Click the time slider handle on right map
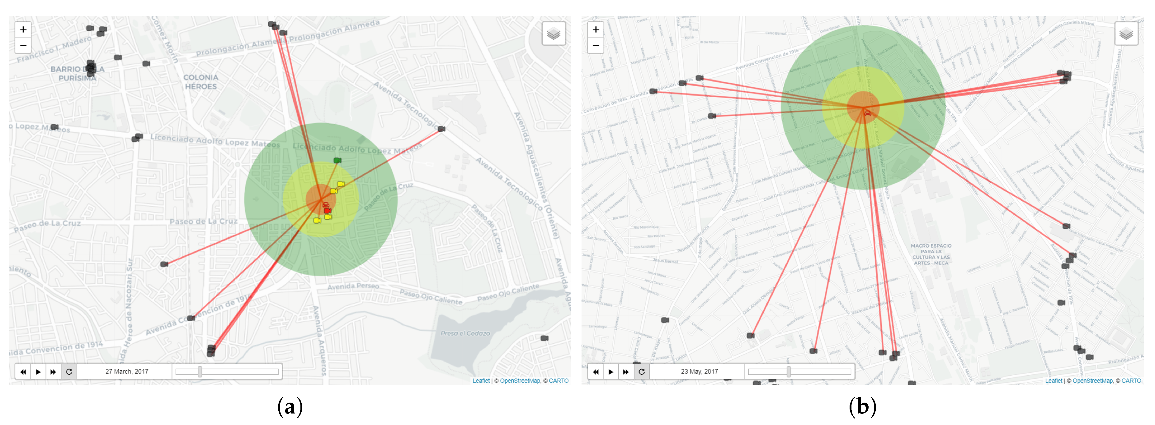 [788, 372]
